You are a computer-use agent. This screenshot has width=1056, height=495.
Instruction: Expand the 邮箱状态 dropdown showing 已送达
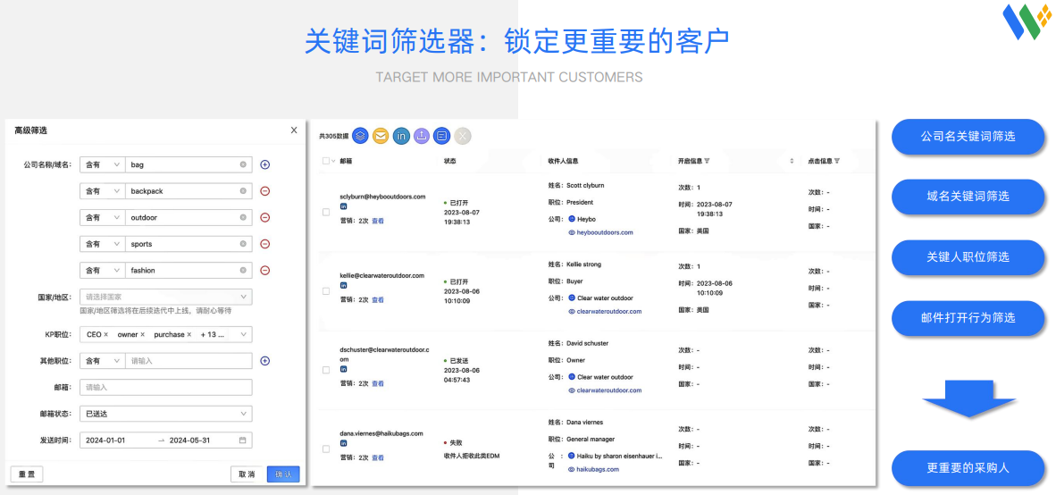165,414
